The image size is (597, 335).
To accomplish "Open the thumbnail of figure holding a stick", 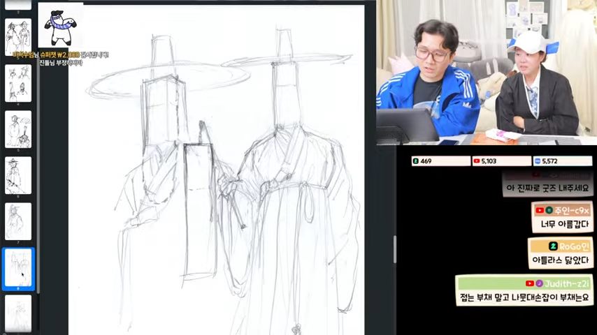I will pyautogui.click(x=18, y=176).
